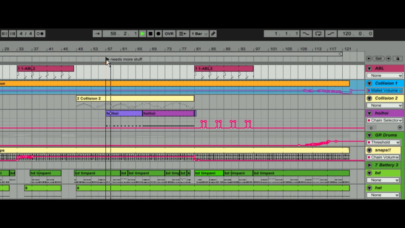This screenshot has width=405, height=228.
Task: Click the 4 / 4 time signature field
Action: [x=26, y=34]
